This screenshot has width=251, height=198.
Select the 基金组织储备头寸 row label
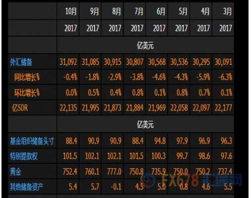(32, 141)
